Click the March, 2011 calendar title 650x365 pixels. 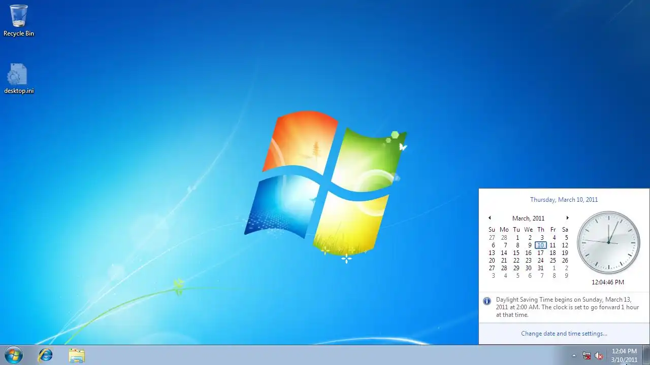click(528, 218)
